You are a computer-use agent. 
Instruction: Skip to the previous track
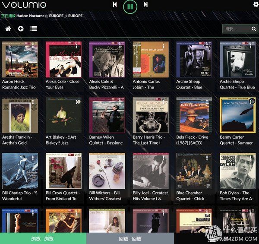click(115, 4)
